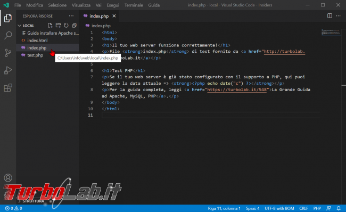Open the Explorer view in activity bar

click(8, 18)
